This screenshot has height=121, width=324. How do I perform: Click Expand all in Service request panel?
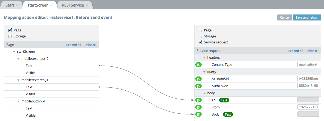[x=295, y=51]
